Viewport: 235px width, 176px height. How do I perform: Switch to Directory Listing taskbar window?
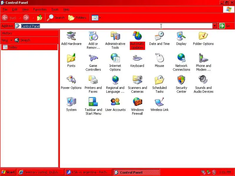click(41, 172)
